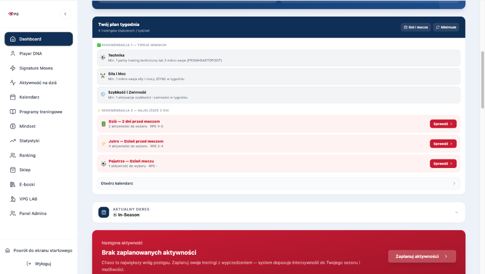
Task: Open Dashboard home icon
Action: coord(13,39)
